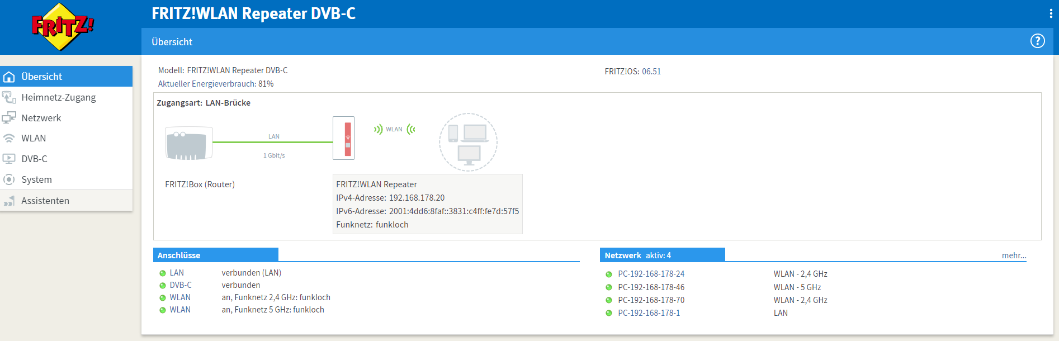The height and width of the screenshot is (341, 1059).
Task: Click the wireless client devices icon
Action: coord(468,142)
